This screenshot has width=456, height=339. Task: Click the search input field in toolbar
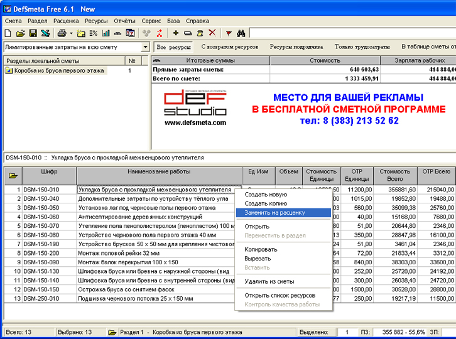click(x=352, y=33)
